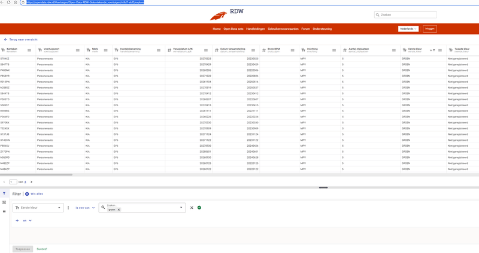Open the Home menu item
The width and height of the screenshot is (479, 253).
(x=217, y=29)
